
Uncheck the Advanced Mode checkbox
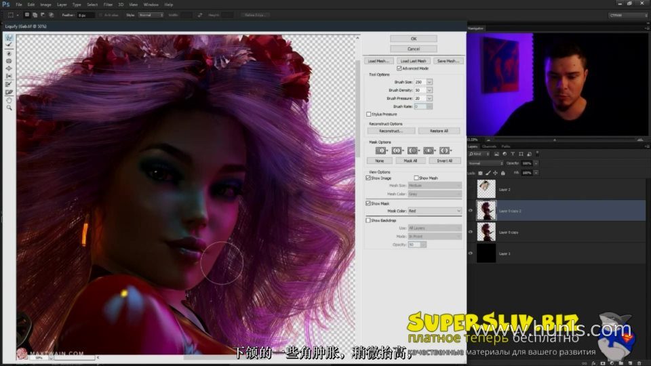tap(399, 68)
